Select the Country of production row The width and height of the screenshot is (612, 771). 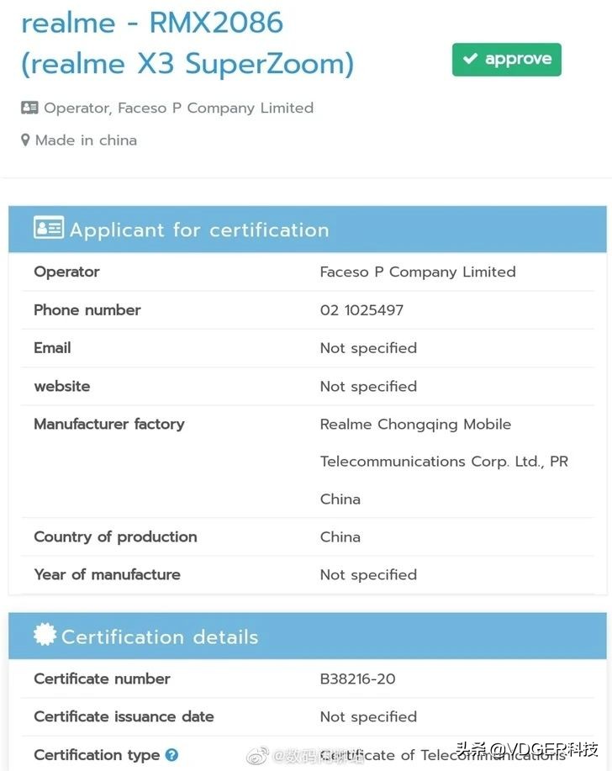tap(307, 536)
